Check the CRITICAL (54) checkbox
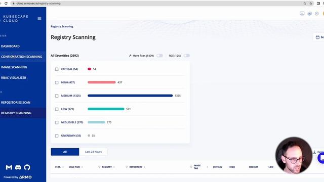The height and width of the screenshot is (182, 324). point(57,69)
